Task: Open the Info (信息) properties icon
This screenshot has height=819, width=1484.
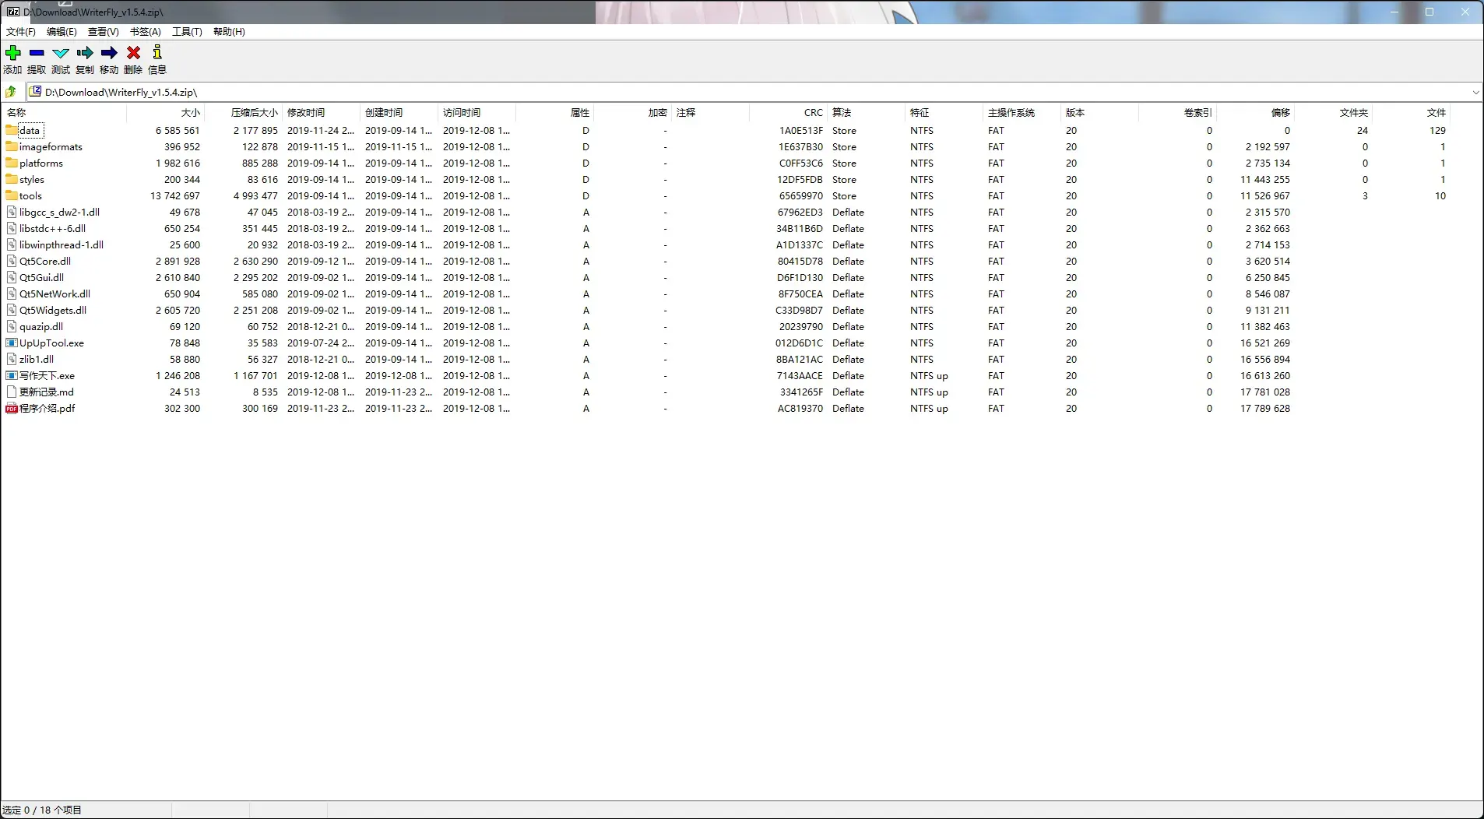Action: coord(157,53)
